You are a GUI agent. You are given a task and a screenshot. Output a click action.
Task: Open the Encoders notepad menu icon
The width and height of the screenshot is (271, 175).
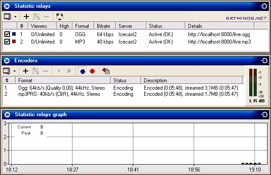[x=7, y=71]
